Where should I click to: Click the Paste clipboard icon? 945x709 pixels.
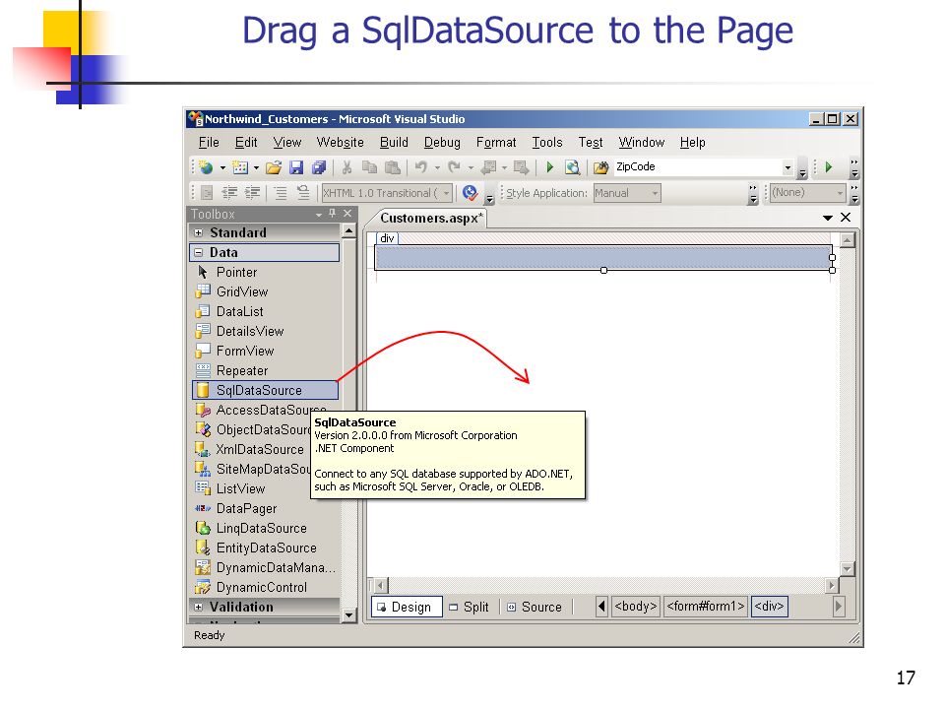point(393,167)
